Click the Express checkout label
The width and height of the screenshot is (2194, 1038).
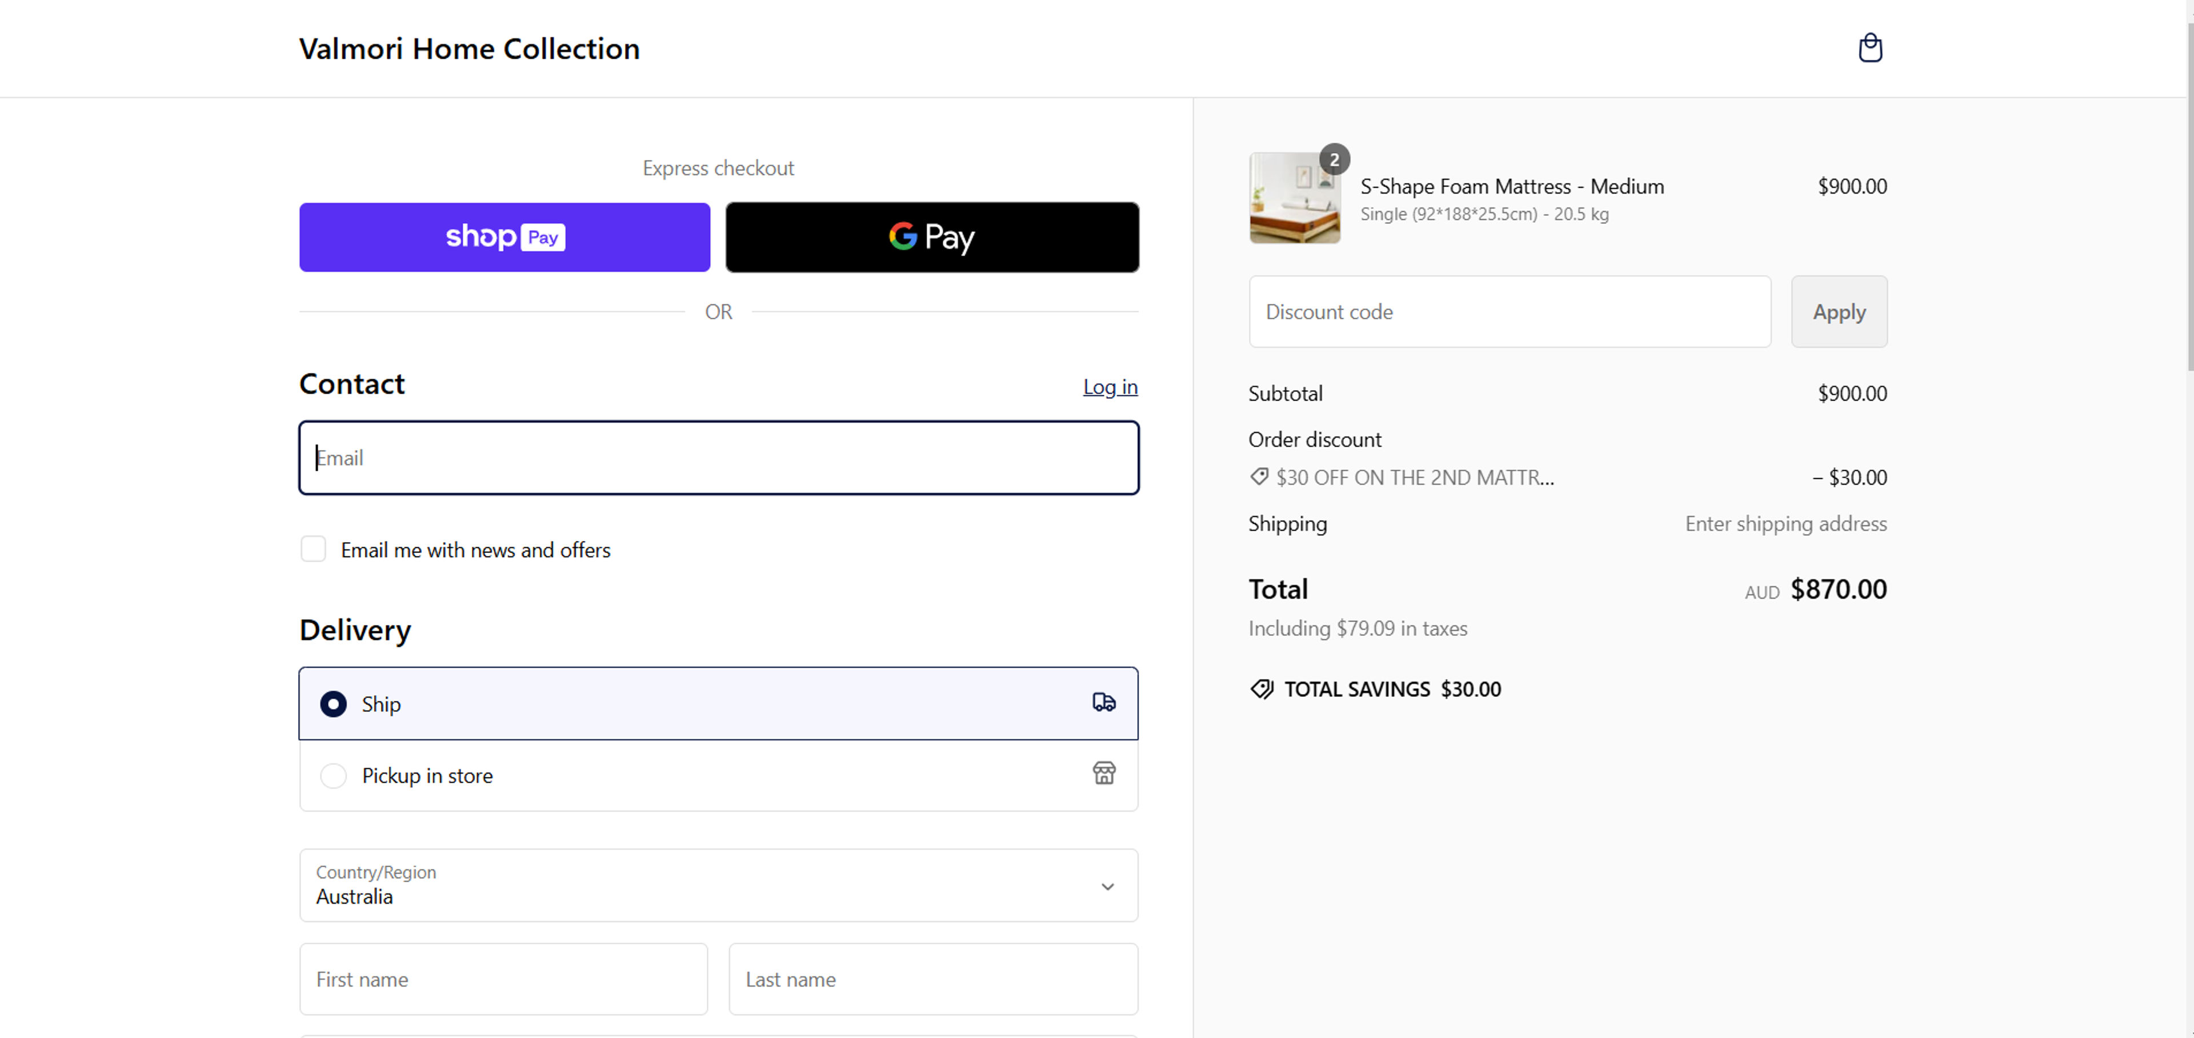718,168
